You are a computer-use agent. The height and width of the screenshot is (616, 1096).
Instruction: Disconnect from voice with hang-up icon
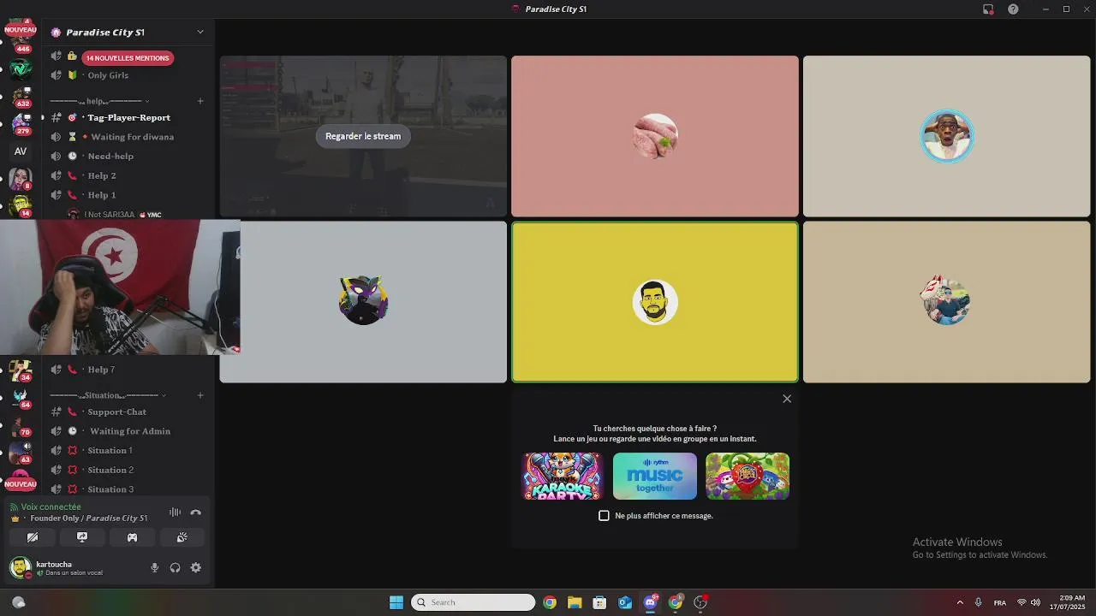coord(195,512)
